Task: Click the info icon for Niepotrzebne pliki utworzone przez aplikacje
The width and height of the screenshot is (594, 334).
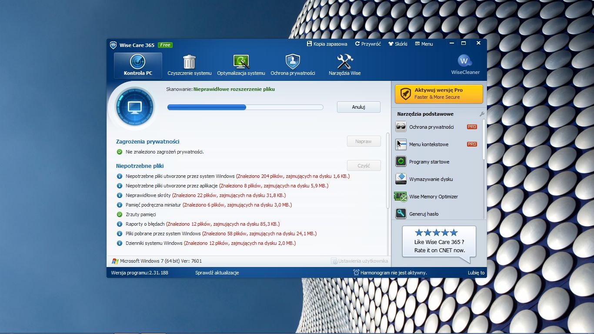Action: click(x=120, y=186)
